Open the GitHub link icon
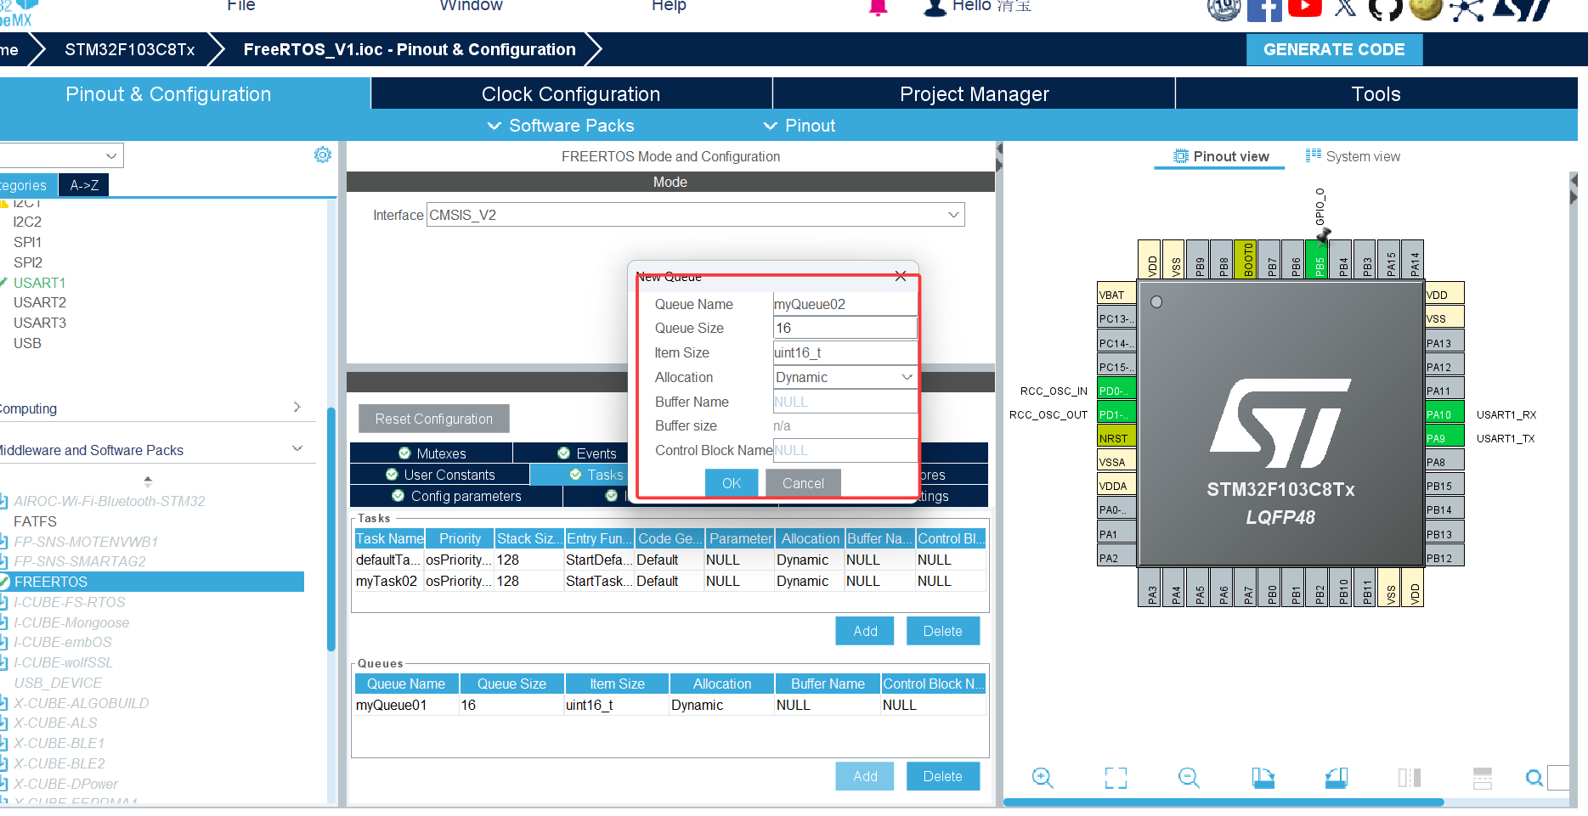 (1385, 8)
